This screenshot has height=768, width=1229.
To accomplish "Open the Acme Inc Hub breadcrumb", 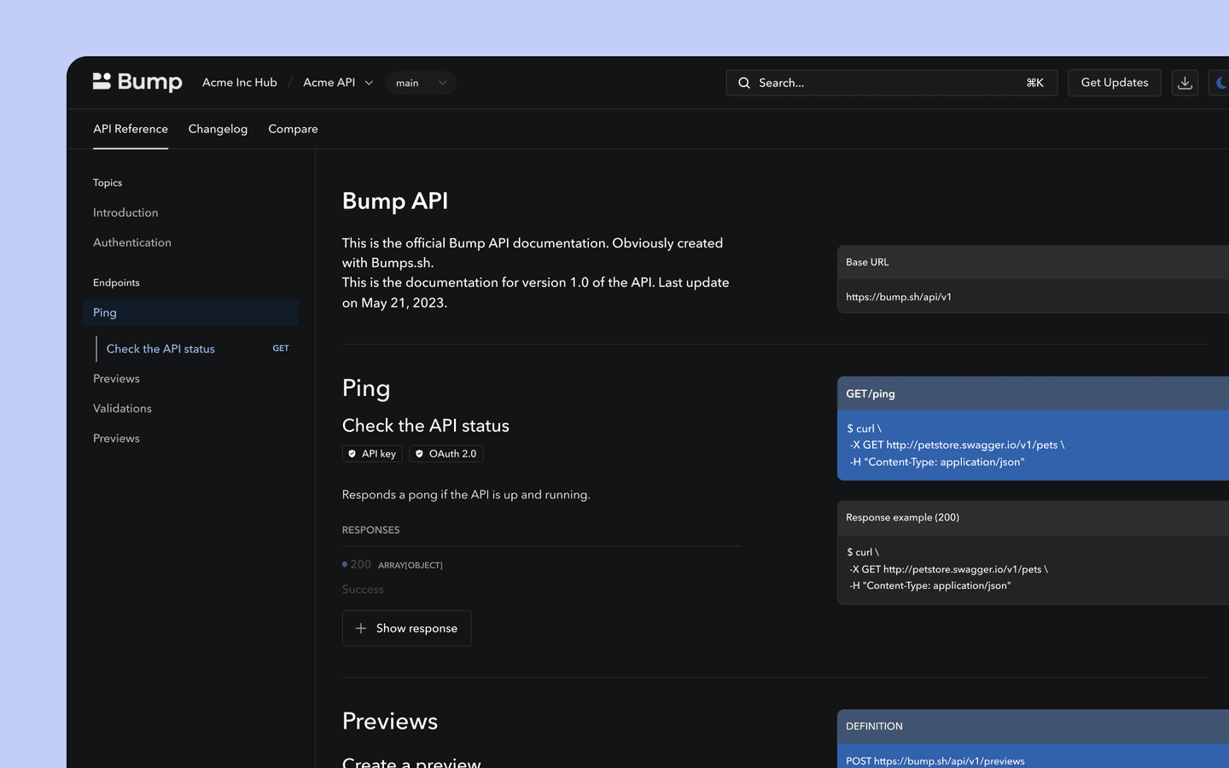I will [240, 83].
